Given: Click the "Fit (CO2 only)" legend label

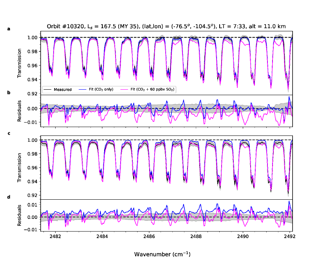Looking at the screenshot, I should click(x=101, y=90).
